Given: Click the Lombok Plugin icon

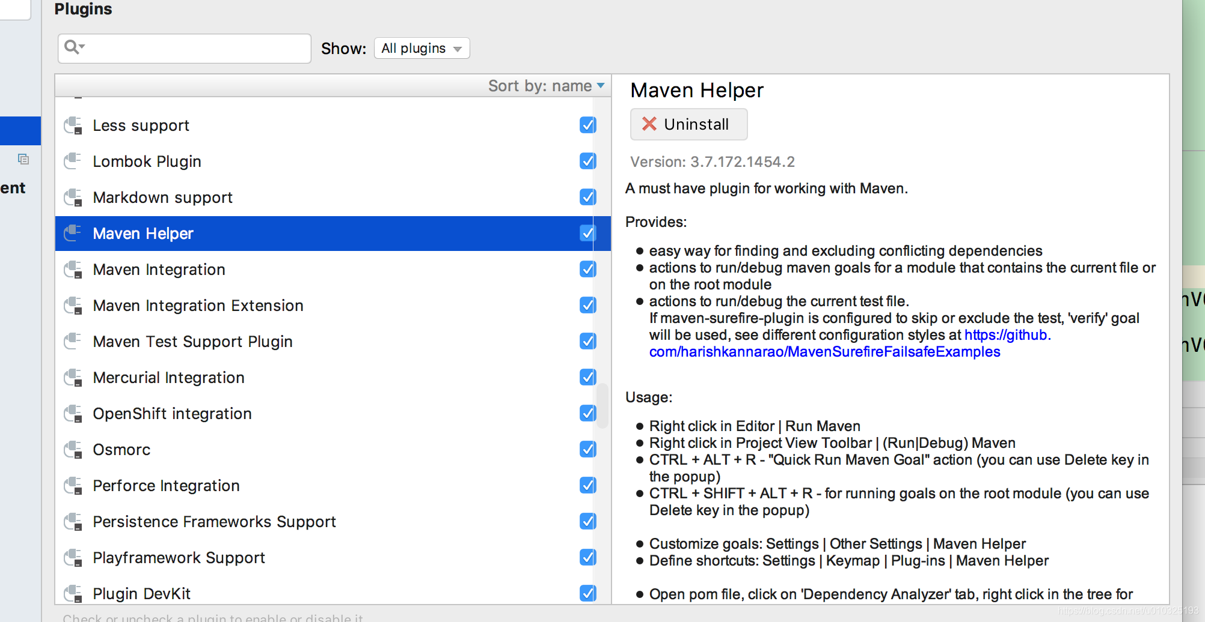Looking at the screenshot, I should pos(73,162).
